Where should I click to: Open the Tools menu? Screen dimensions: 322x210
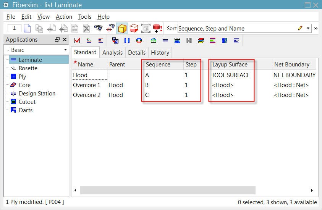pos(85,17)
